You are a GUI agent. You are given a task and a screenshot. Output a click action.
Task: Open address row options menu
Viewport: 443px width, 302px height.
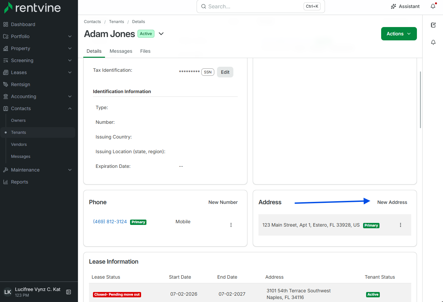[x=401, y=225]
